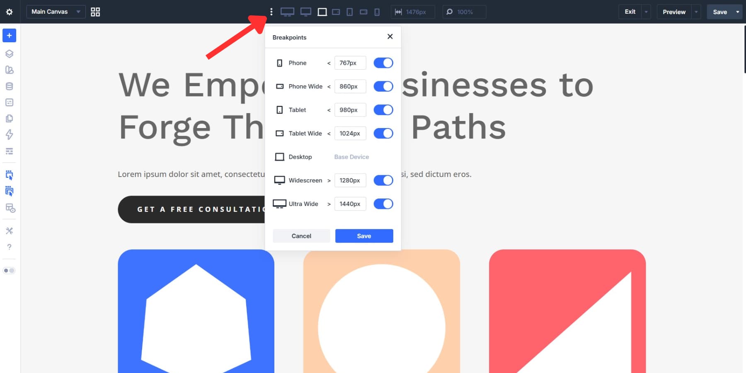Screen dimensions: 746x373
Task: Cancel the Breakpoints dialog
Action: (301, 235)
